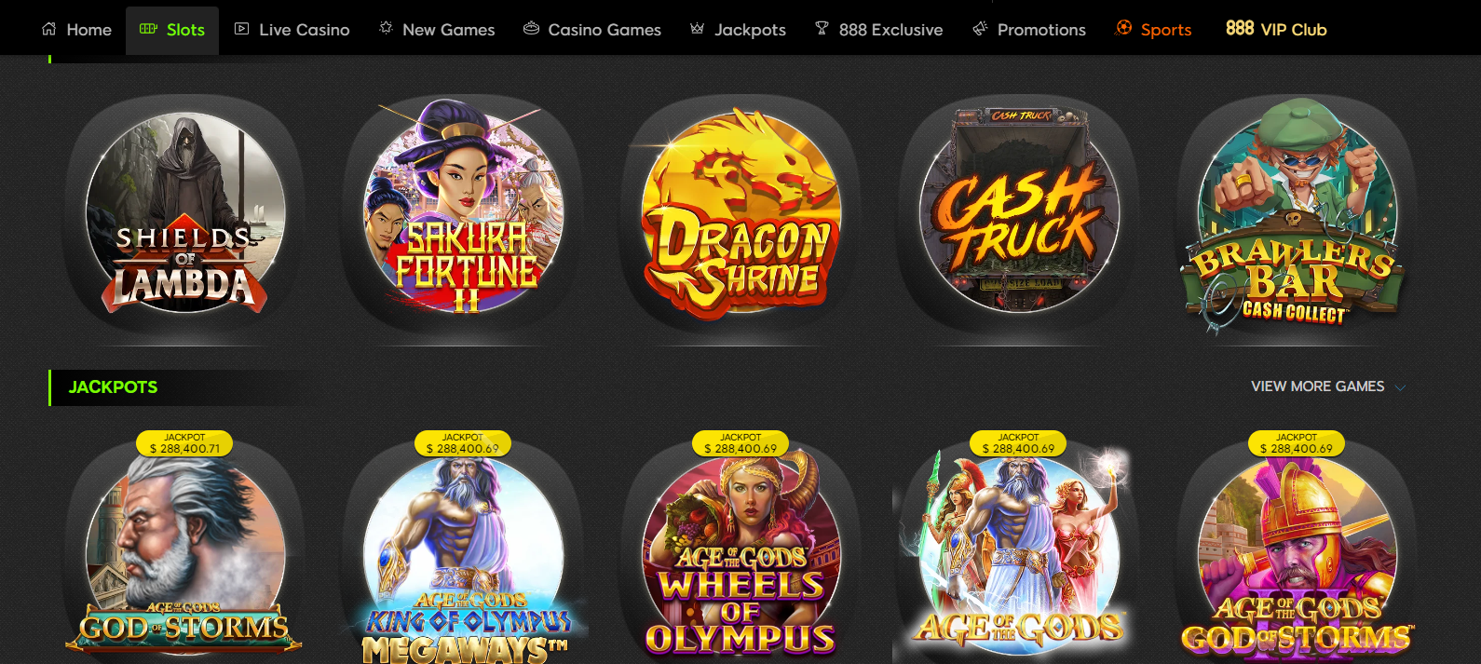This screenshot has width=1481, height=664.
Task: Open Wheels of Olympus jackpot game
Action: coord(741,555)
